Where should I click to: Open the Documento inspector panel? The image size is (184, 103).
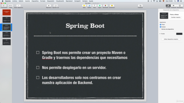click(180, 6)
